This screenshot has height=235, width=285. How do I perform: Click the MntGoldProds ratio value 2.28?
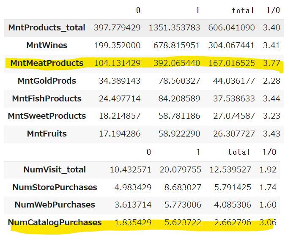271,81
